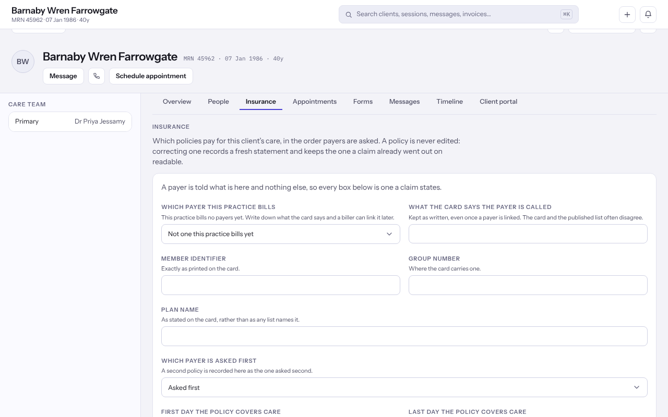Go to the Appointments tab
The width and height of the screenshot is (668, 417).
pyautogui.click(x=315, y=102)
